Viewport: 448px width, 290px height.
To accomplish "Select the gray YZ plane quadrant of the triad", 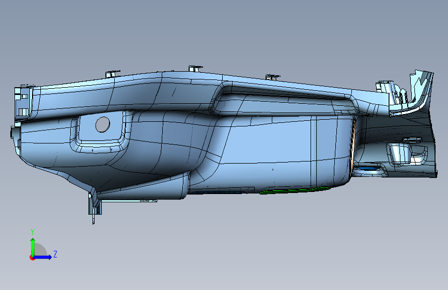I will (x=39, y=249).
